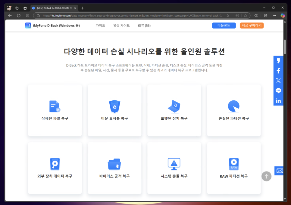
Task: Add this page to favorites star
Action: pyautogui.click(x=245, y=16)
